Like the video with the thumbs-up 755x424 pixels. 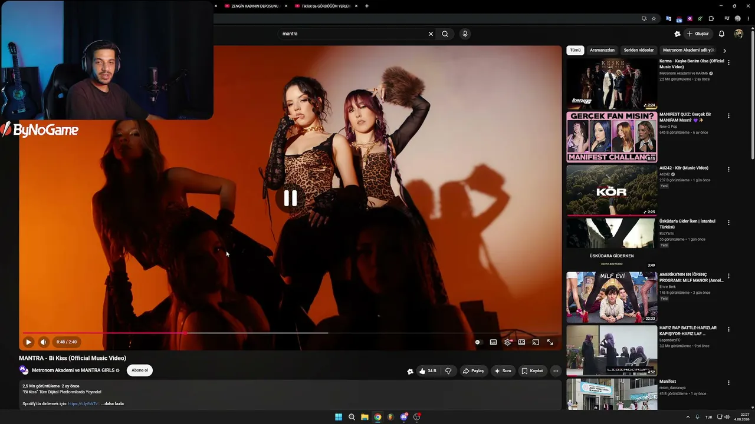click(x=428, y=371)
